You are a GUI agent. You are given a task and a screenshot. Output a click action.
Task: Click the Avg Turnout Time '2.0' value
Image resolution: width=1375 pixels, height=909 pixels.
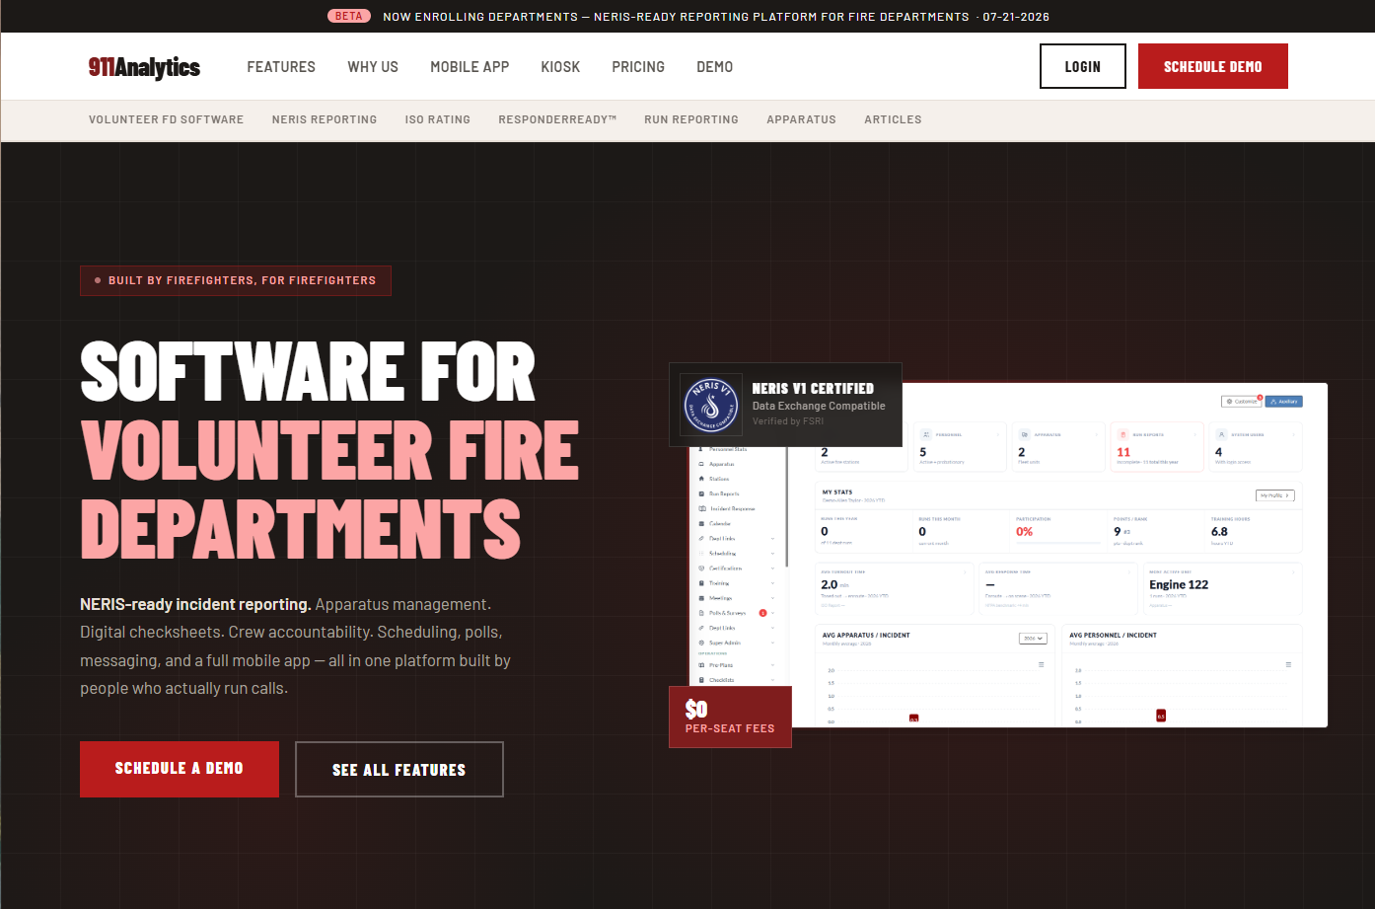click(x=829, y=584)
